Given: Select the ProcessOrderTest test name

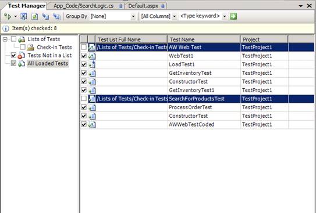Looking at the screenshot, I should click(x=190, y=107).
